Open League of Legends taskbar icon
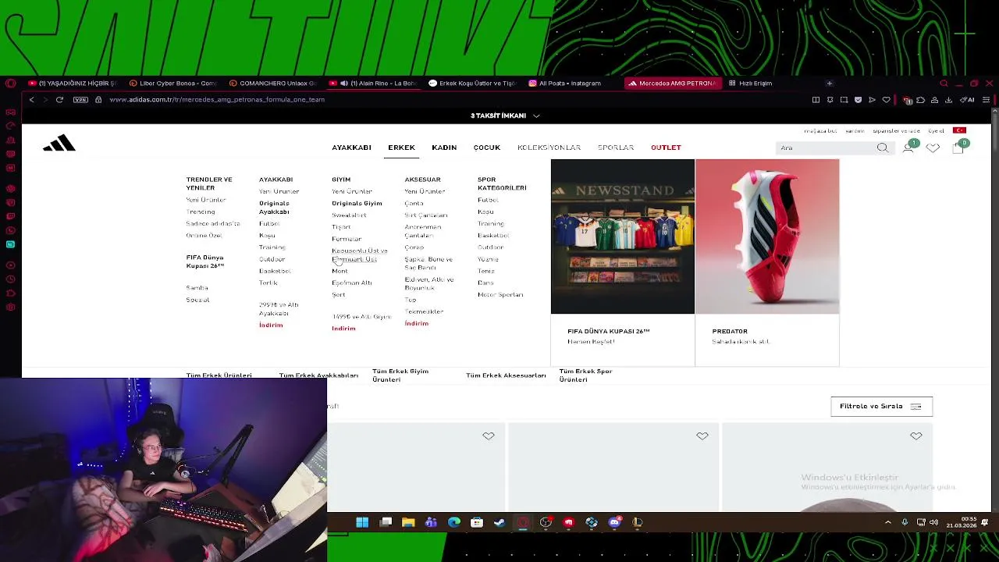 637,522
